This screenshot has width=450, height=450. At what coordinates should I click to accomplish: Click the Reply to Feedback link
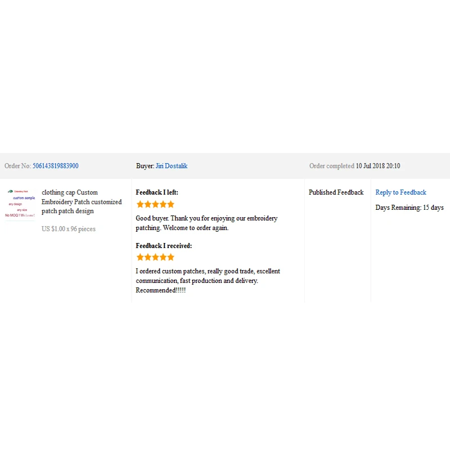coord(400,192)
